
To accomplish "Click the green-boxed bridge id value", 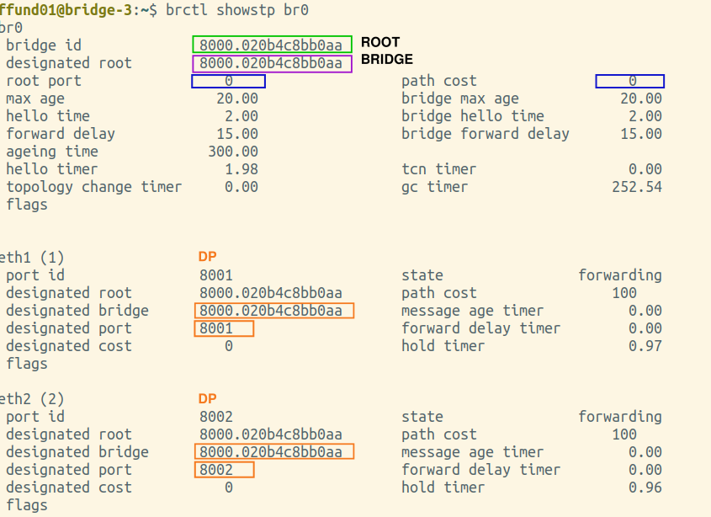I will point(272,45).
